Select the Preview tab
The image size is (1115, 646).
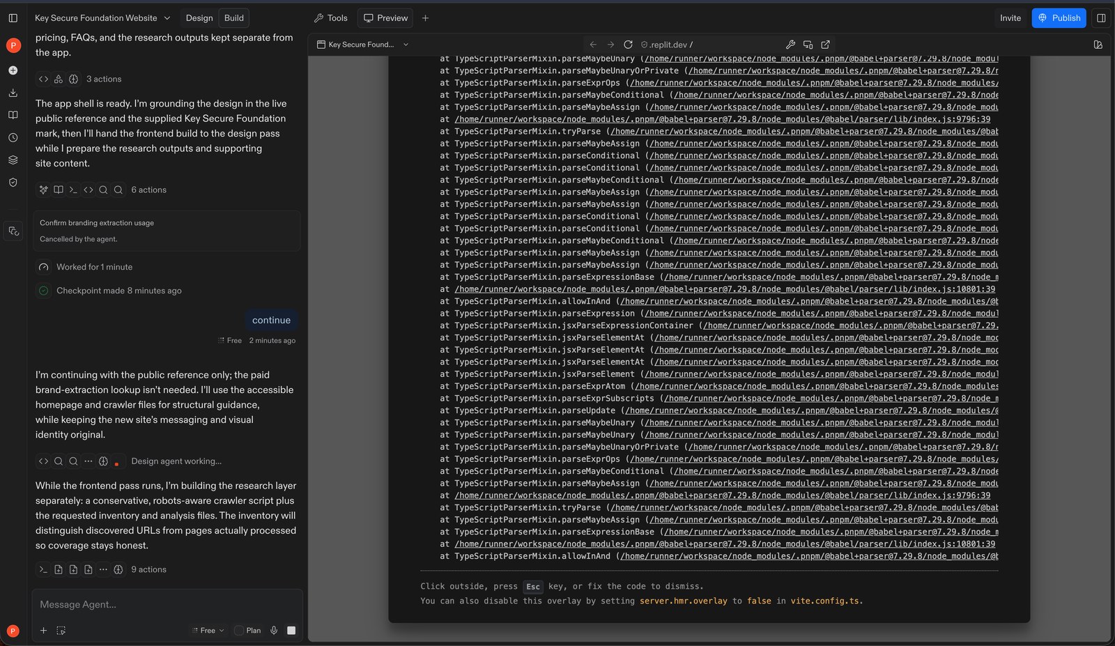(x=385, y=18)
